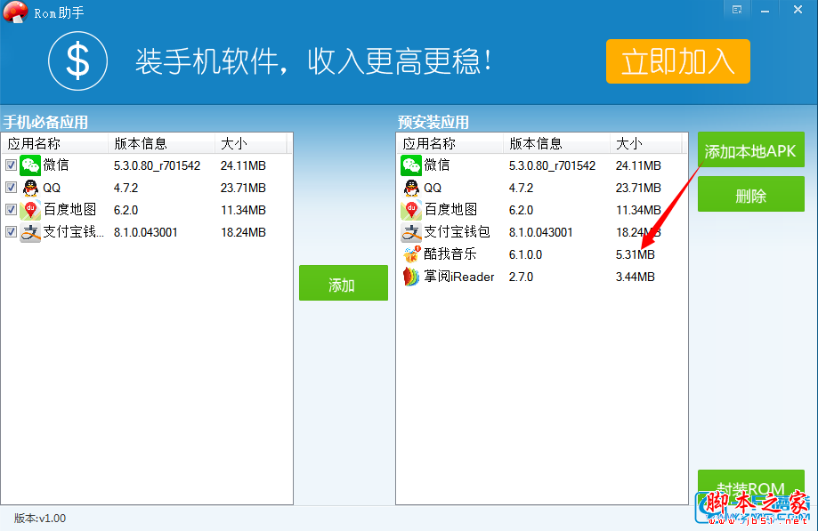Click the dollar sign circle icon
818x531 pixels.
pos(78,61)
